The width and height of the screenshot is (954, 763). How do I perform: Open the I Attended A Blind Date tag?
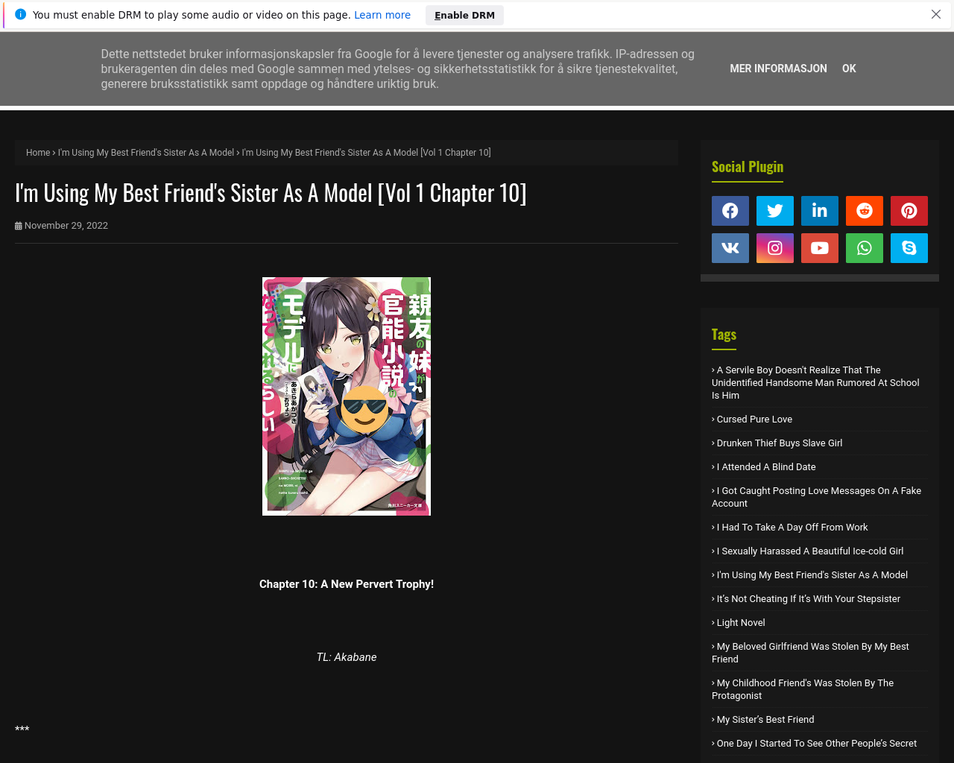tap(764, 467)
